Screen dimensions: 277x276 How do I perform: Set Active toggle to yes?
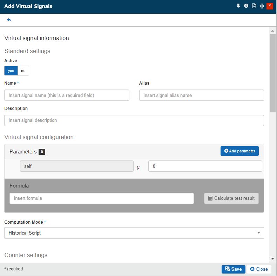(11, 71)
